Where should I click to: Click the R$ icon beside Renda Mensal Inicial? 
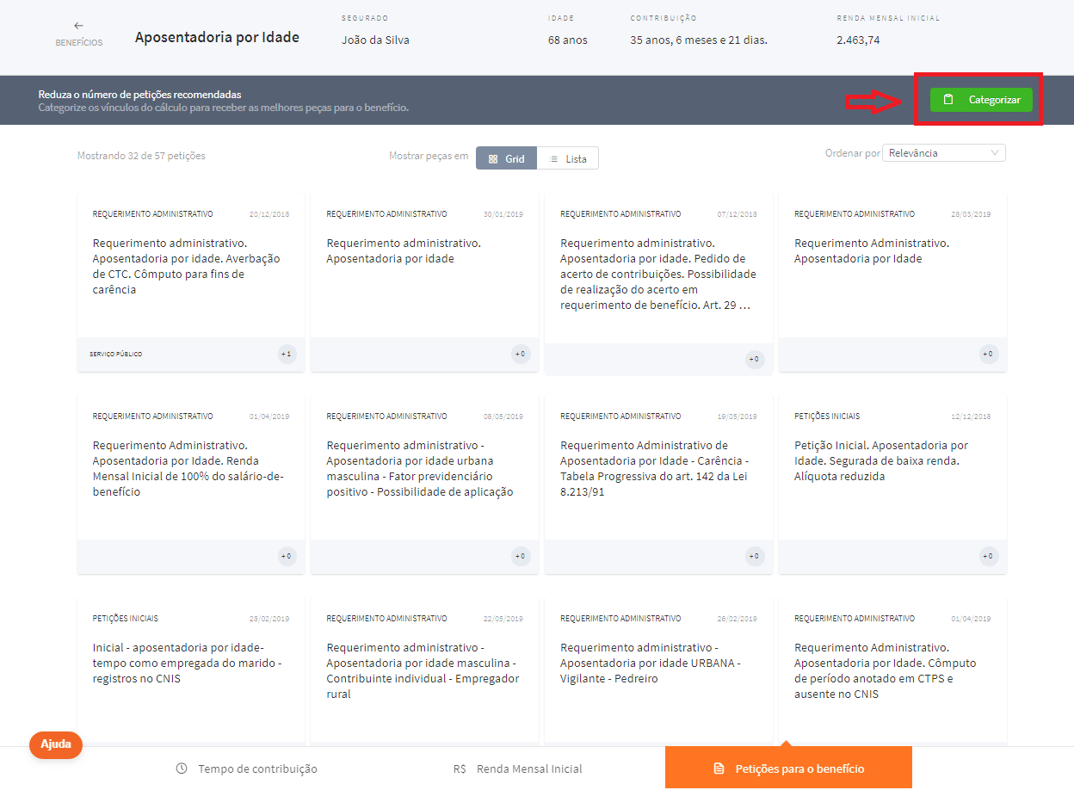pyautogui.click(x=460, y=768)
